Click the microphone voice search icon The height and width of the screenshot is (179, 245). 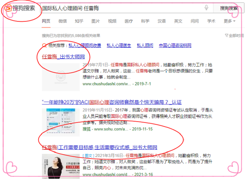coord(206,8)
